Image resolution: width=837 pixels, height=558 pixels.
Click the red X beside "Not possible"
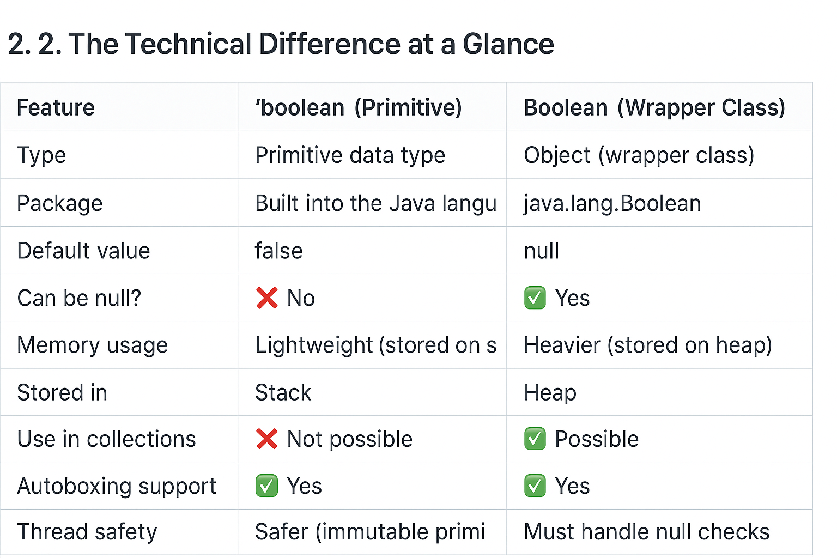pyautogui.click(x=266, y=439)
